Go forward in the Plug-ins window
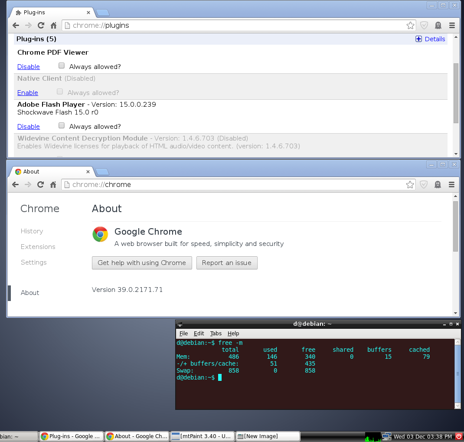Image resolution: width=464 pixels, height=442 pixels. pos(28,26)
